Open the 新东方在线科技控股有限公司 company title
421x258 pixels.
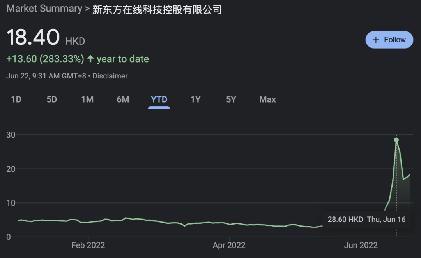(x=157, y=9)
